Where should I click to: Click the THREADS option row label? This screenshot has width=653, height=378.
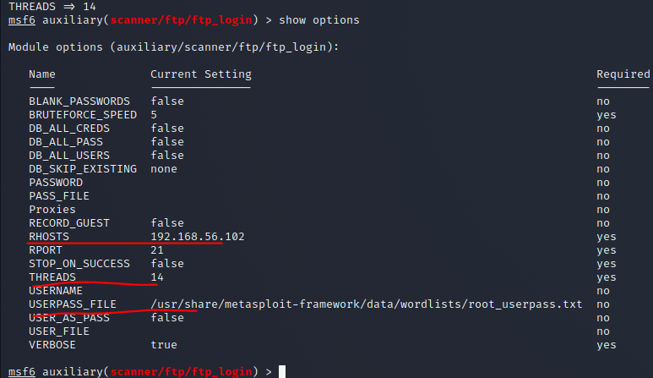(x=52, y=277)
